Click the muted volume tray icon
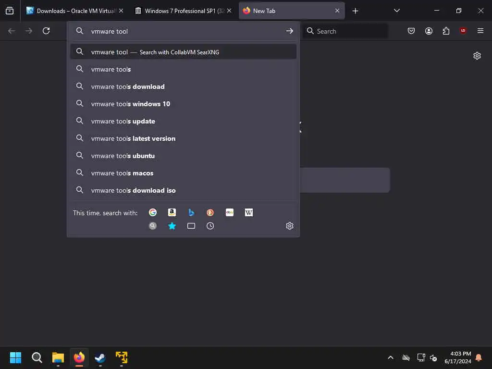 point(434,357)
